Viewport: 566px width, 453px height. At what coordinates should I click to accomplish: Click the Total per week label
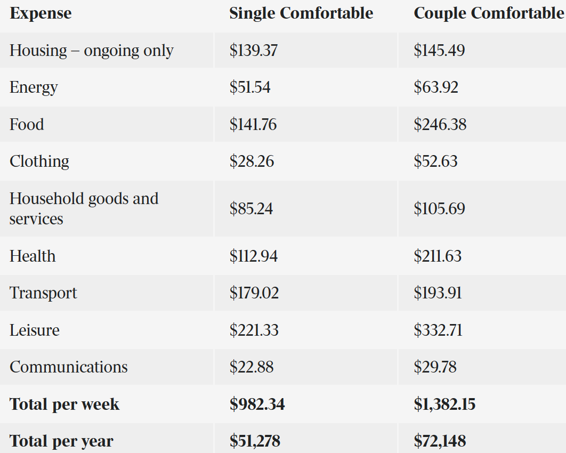pos(64,405)
